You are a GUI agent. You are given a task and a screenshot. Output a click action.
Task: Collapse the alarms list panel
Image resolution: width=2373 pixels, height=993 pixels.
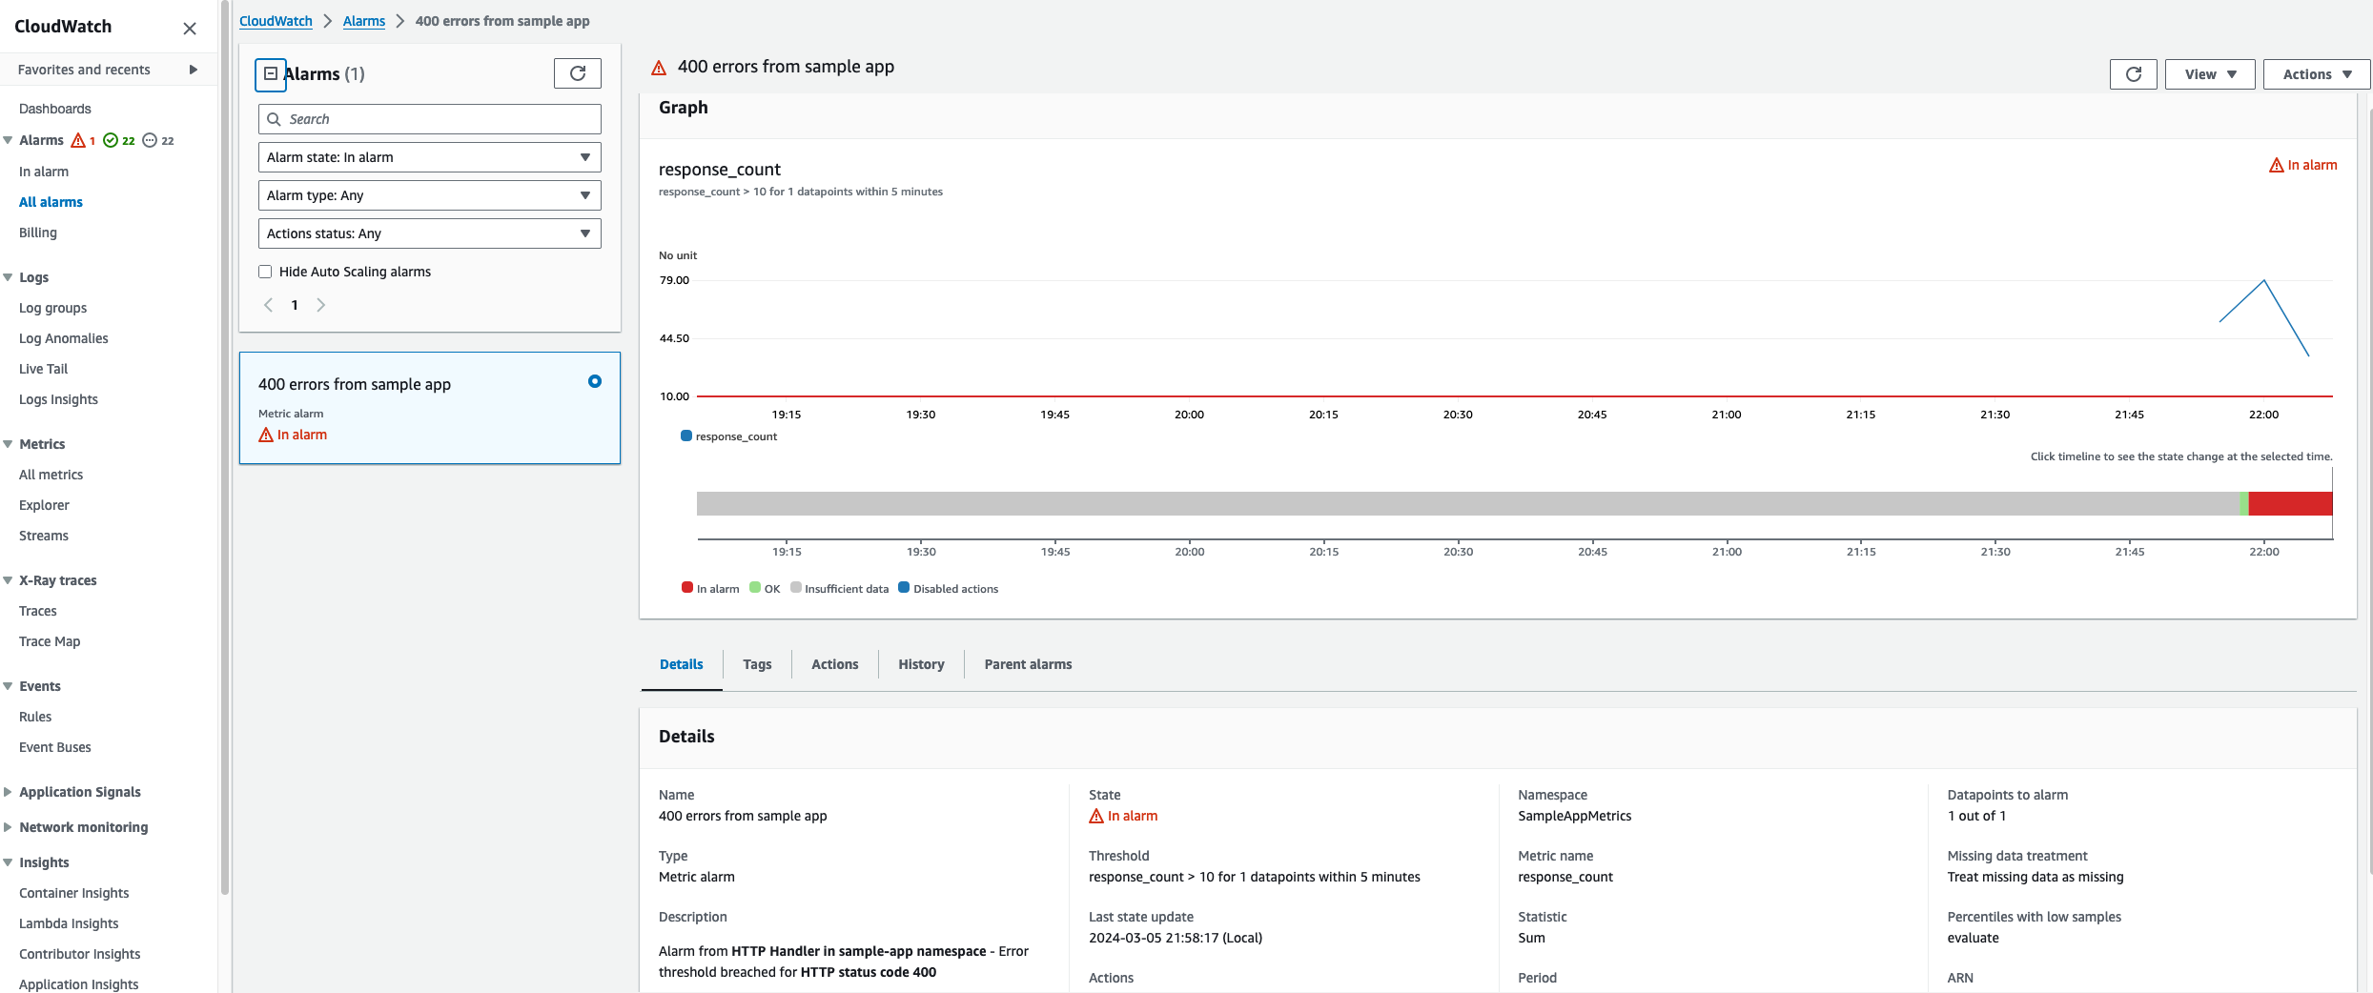pos(270,74)
